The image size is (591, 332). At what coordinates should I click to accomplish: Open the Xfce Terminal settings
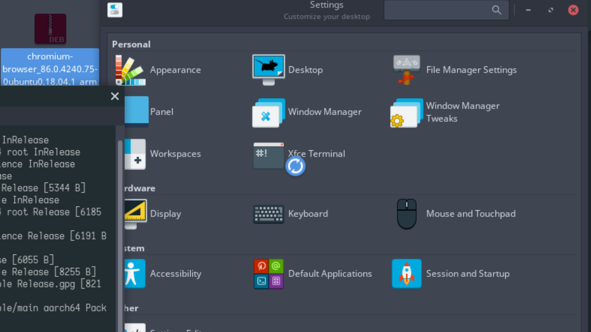point(316,154)
